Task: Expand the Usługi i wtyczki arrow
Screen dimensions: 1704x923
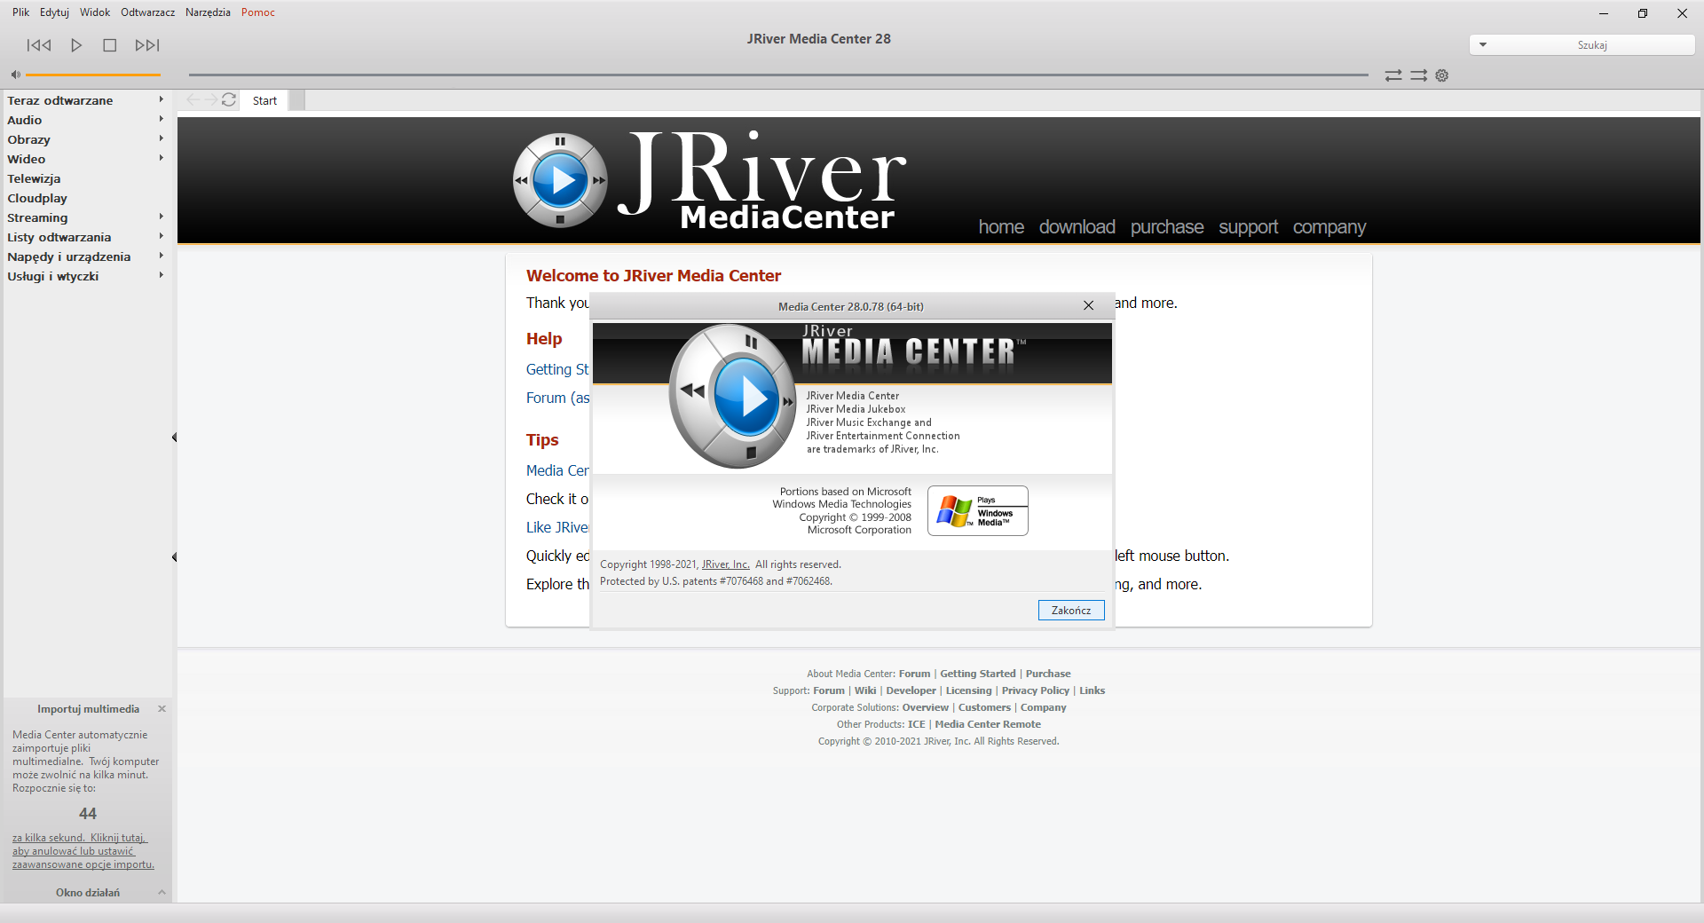Action: (161, 275)
